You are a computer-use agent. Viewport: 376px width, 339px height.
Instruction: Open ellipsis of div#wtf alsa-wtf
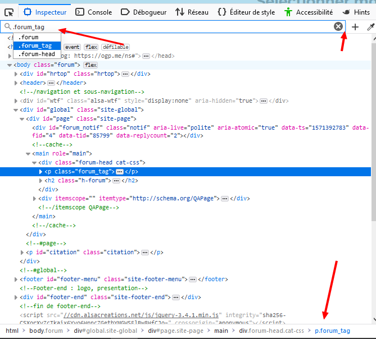click(263, 101)
